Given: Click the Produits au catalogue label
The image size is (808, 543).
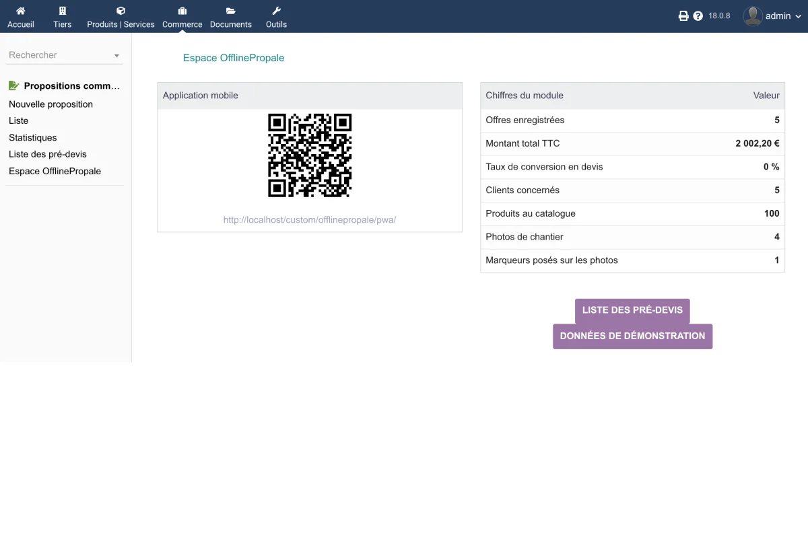Looking at the screenshot, I should pos(531,213).
